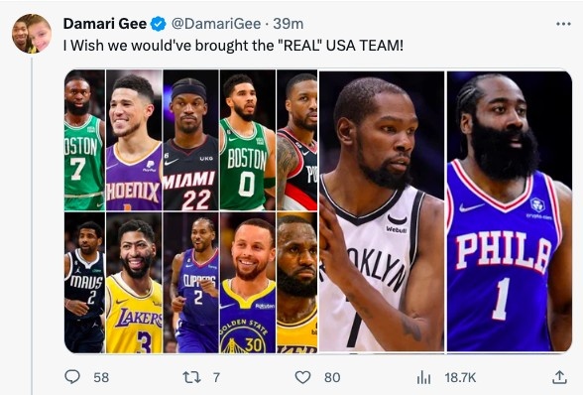
Task: Click the 80 likes count
Action: pos(332,377)
